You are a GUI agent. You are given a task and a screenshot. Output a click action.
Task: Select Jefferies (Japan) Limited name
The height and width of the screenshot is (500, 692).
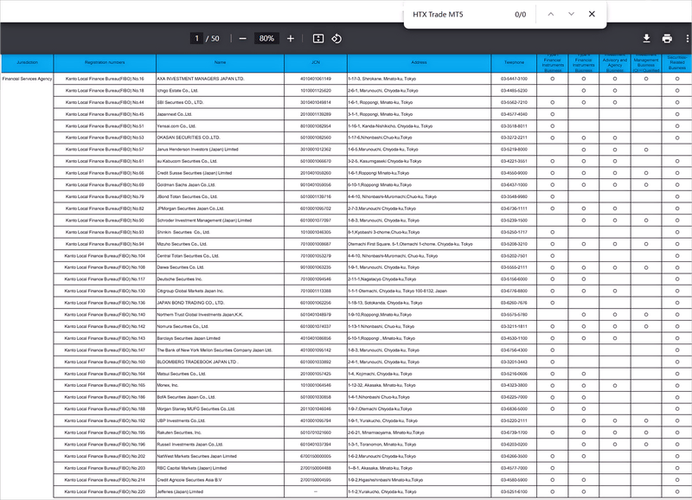click(180, 491)
